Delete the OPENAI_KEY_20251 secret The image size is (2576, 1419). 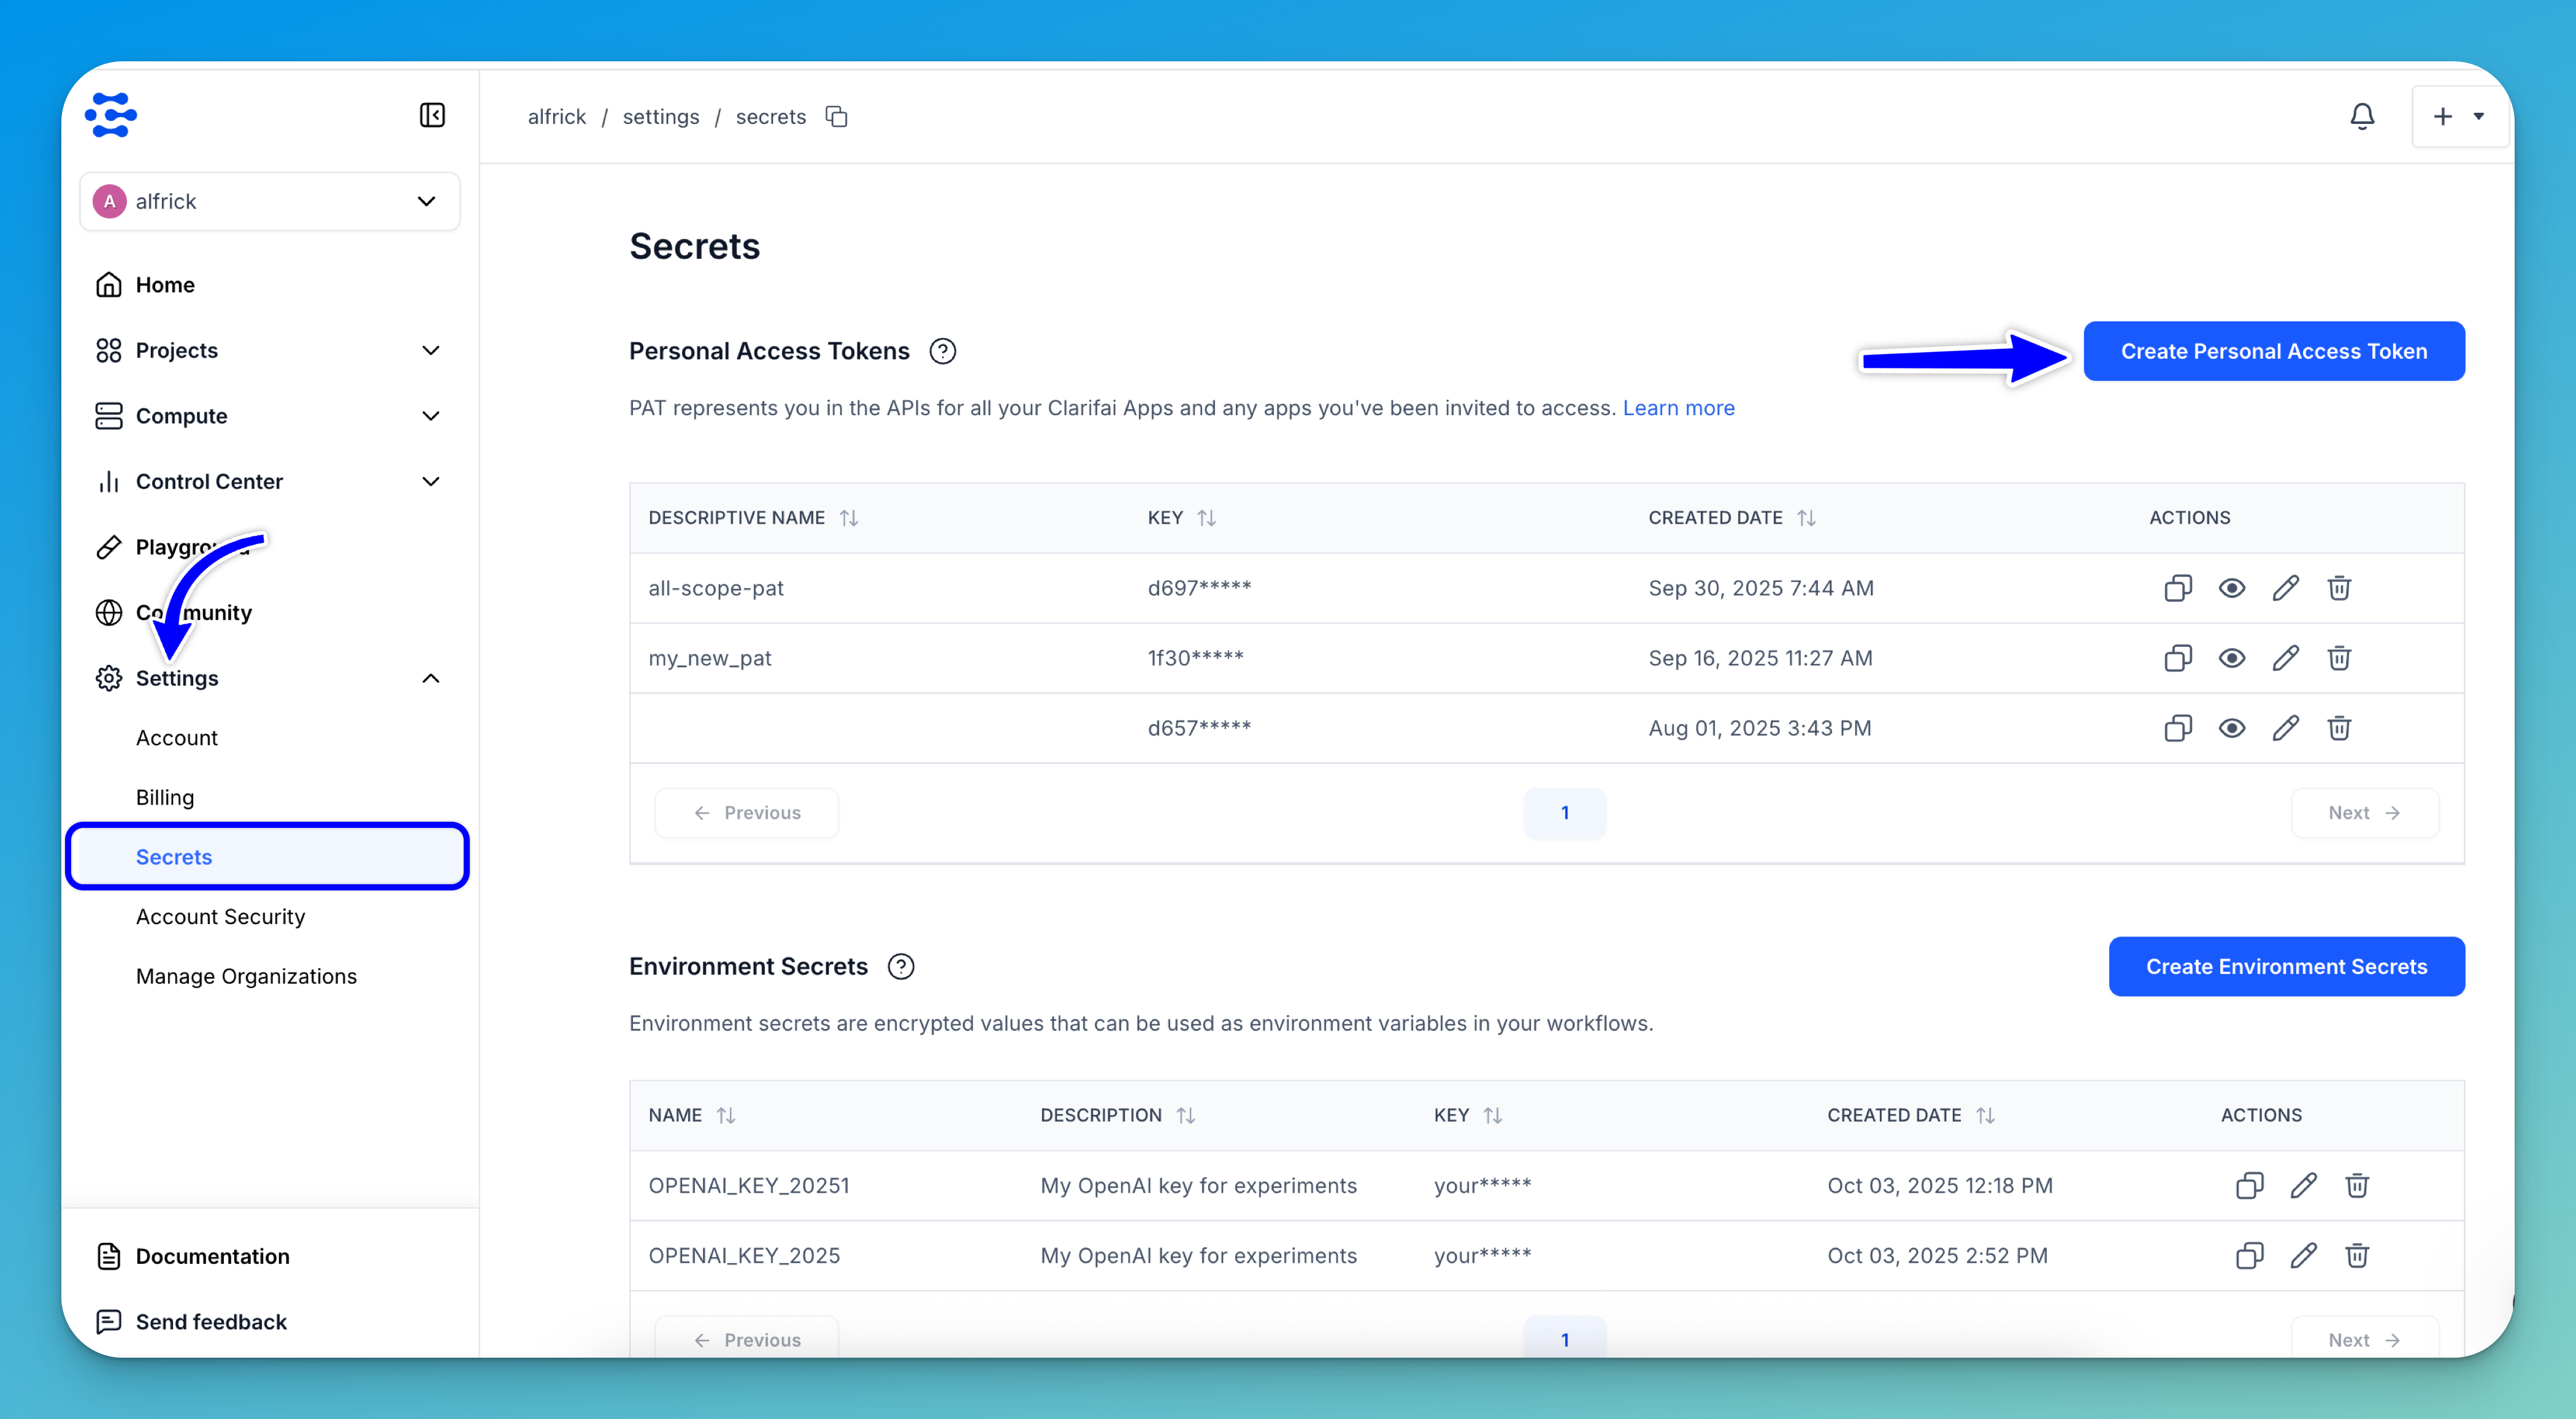2356,1185
